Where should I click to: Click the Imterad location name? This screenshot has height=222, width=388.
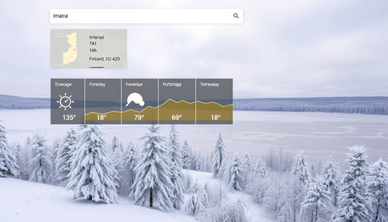tap(96, 37)
